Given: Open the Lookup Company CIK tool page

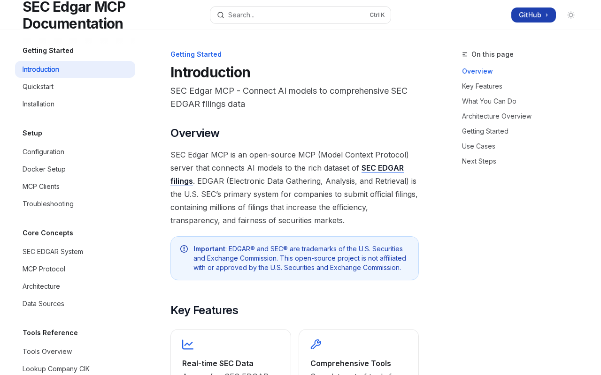Looking at the screenshot, I should click(56, 369).
